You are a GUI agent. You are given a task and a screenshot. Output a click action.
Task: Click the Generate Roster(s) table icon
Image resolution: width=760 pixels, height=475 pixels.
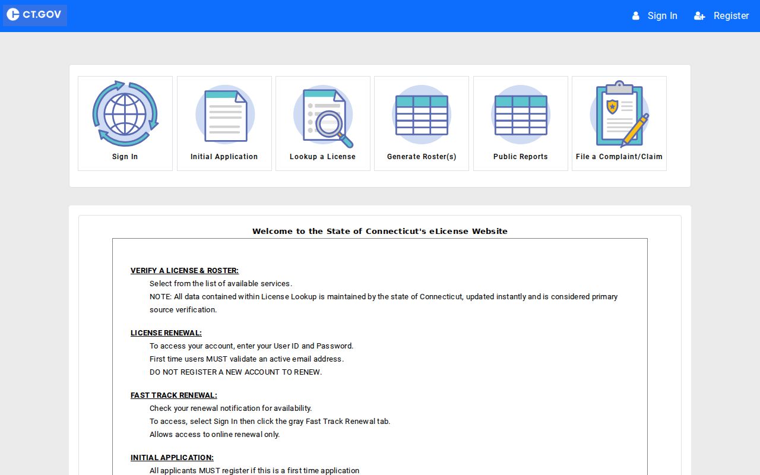pos(422,115)
